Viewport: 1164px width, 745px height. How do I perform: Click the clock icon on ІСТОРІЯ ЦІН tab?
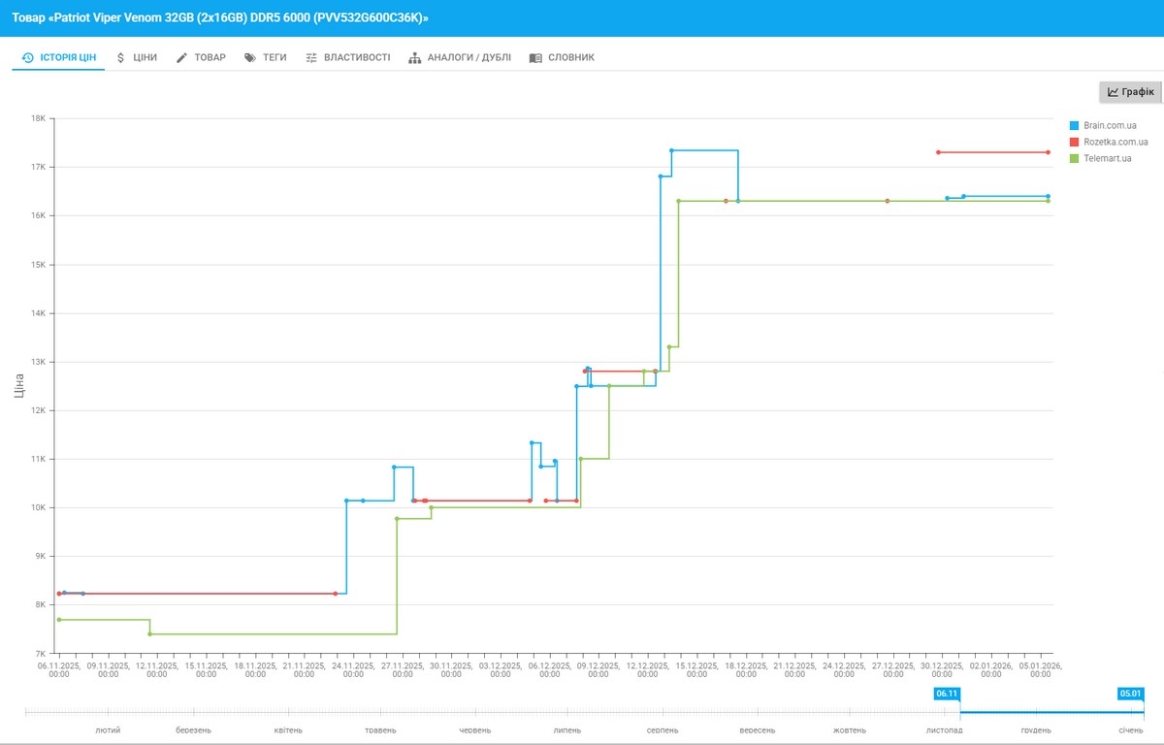28,57
